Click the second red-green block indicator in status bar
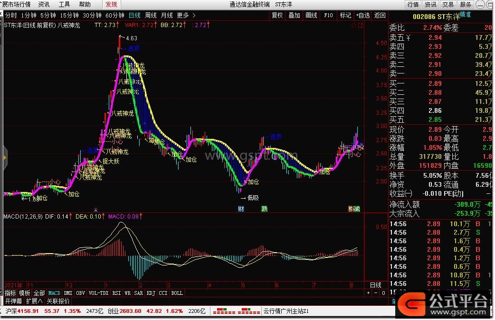 249,311
